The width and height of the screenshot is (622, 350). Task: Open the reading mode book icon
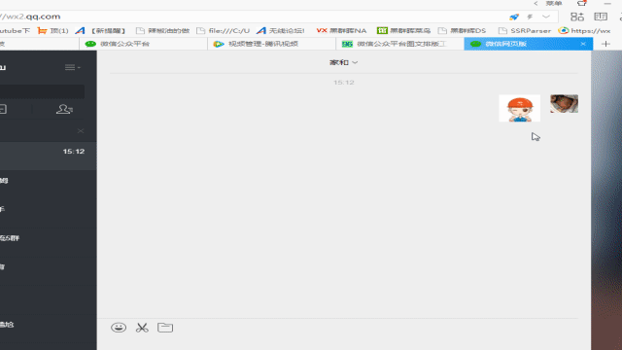(x=601, y=17)
